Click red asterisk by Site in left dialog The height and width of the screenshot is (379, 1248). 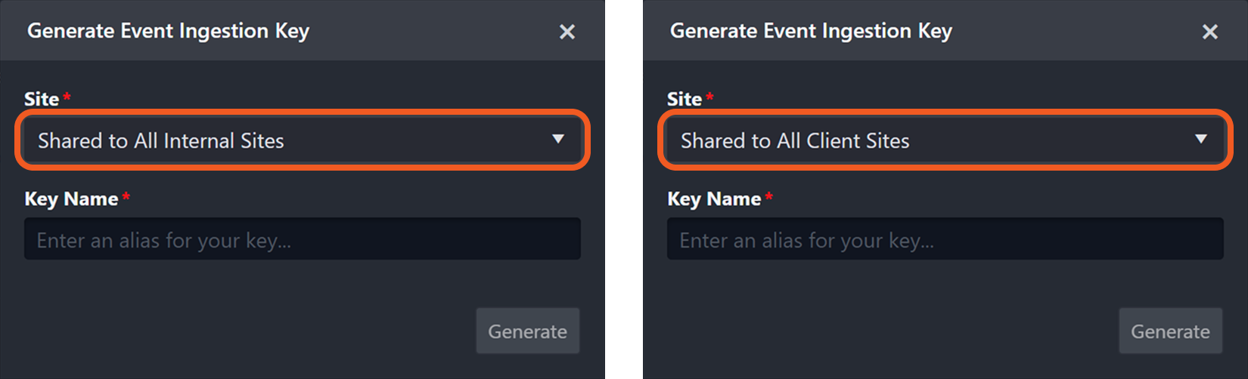tap(67, 96)
